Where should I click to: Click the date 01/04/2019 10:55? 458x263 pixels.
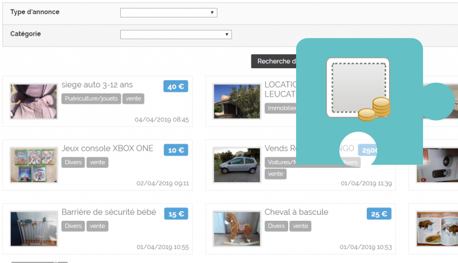coord(163,247)
